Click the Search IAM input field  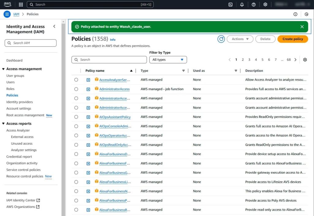pos(31,43)
